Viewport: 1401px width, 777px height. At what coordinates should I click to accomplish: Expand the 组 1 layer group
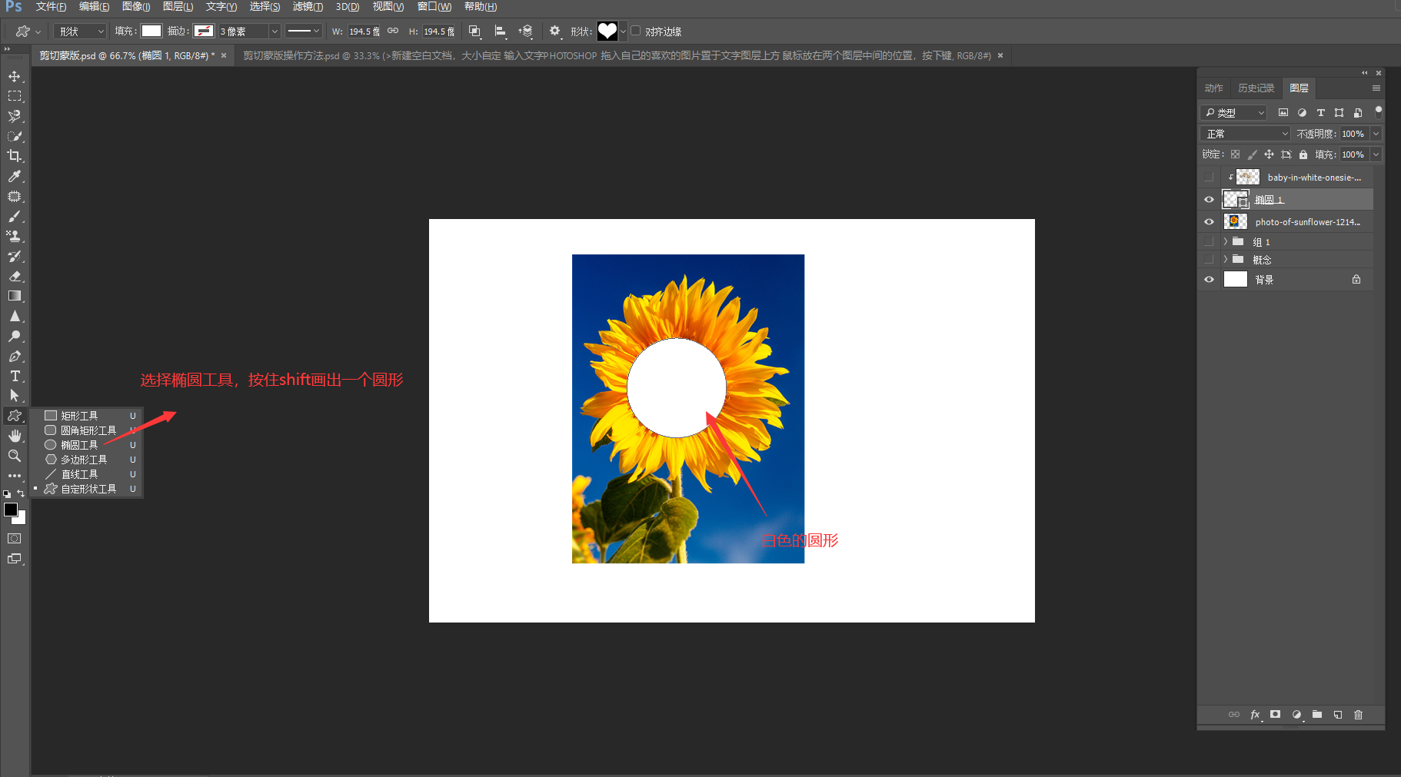point(1226,241)
